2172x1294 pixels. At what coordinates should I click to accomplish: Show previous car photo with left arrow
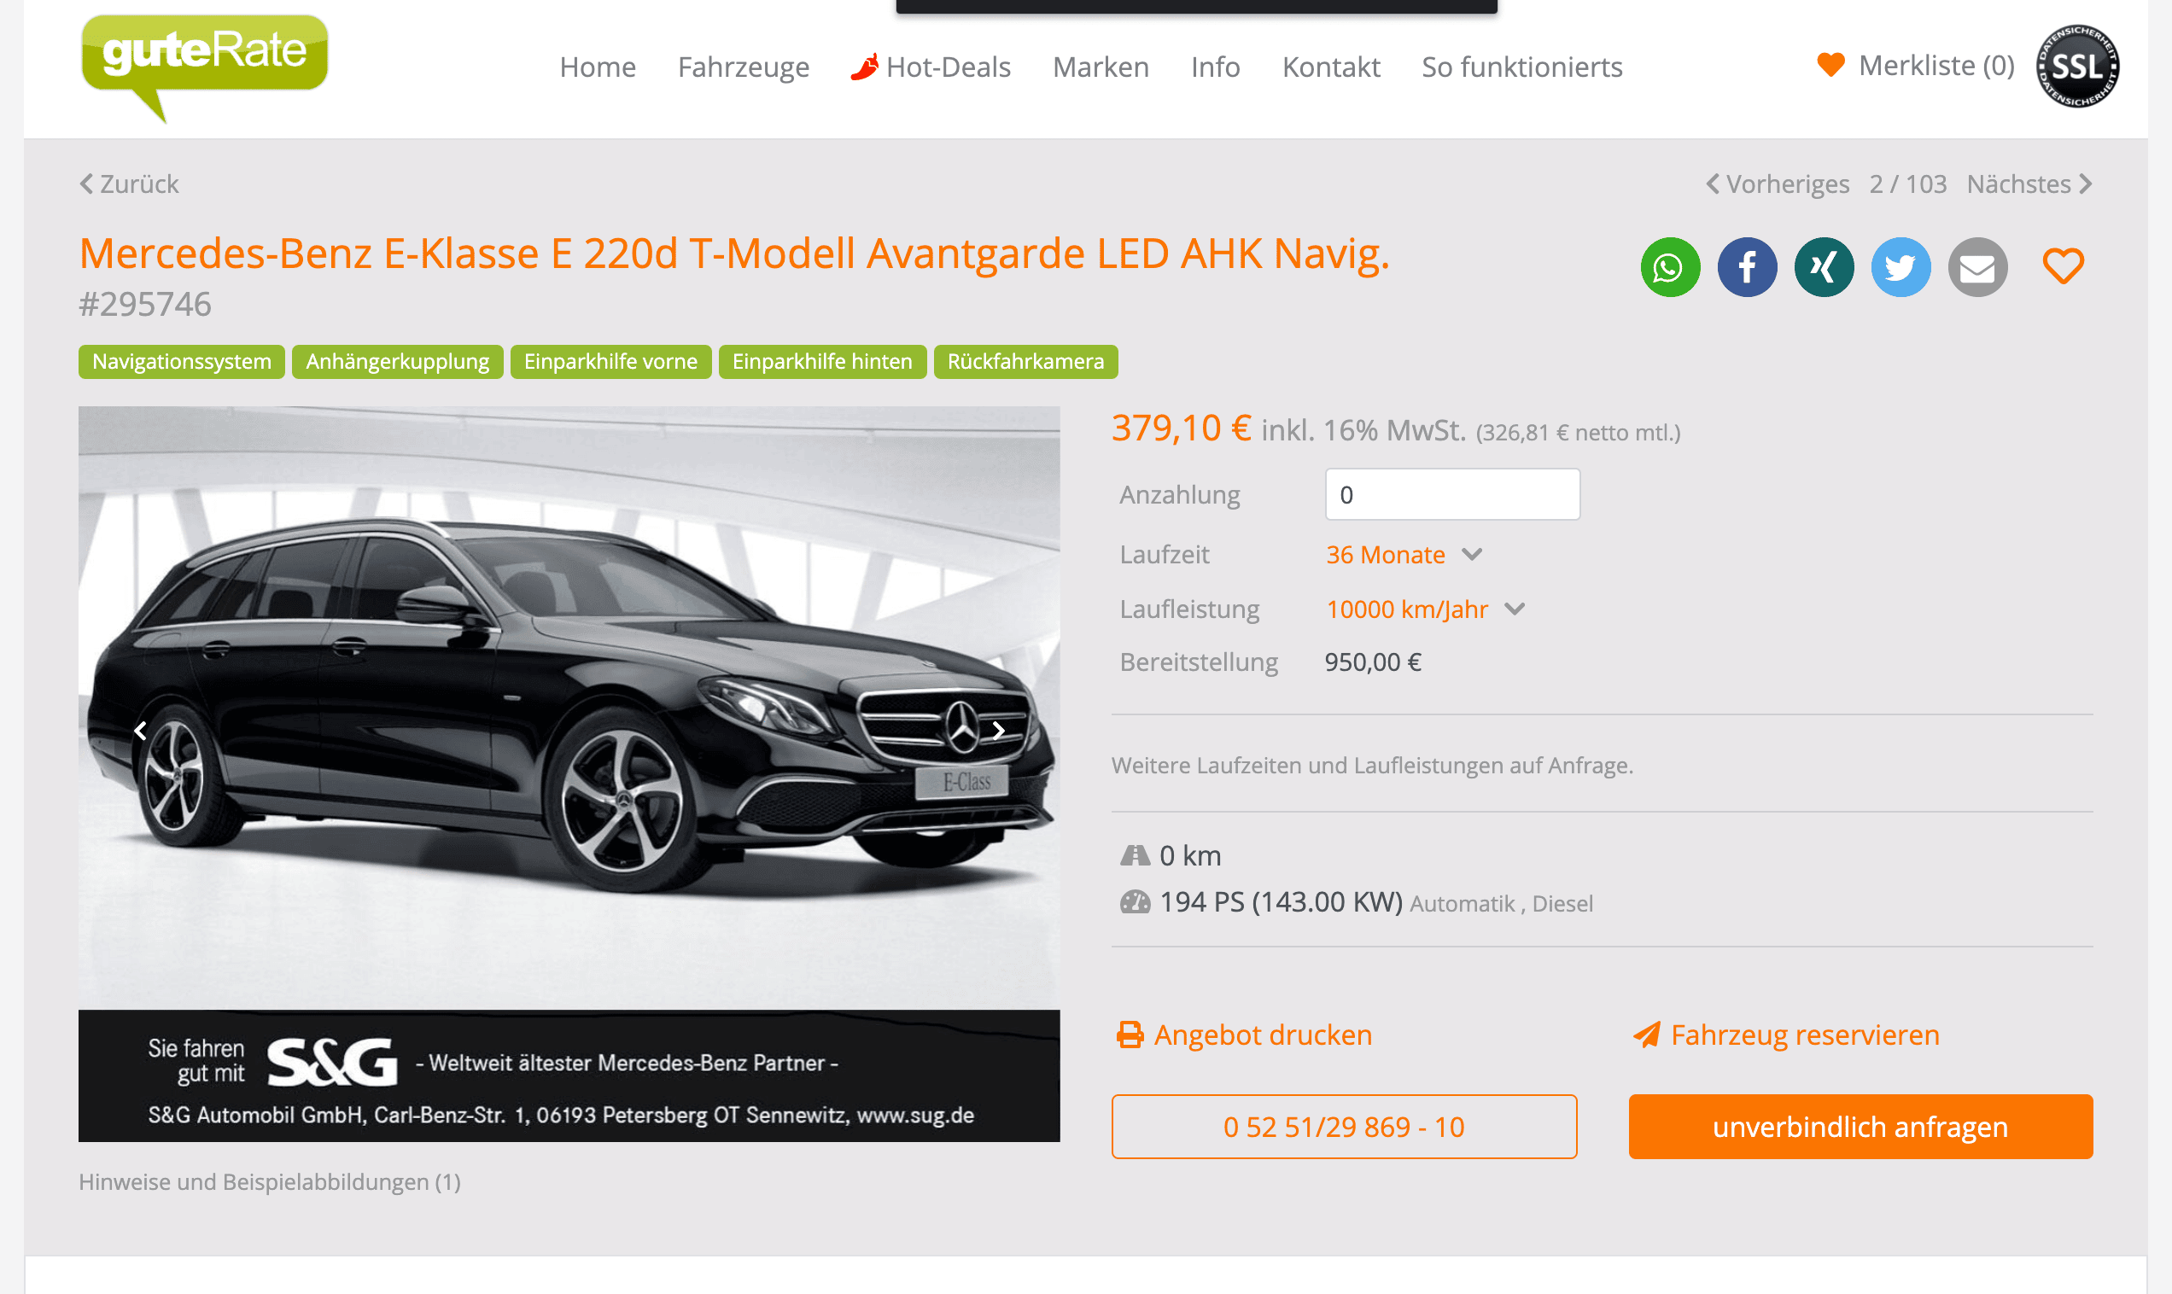tap(140, 731)
